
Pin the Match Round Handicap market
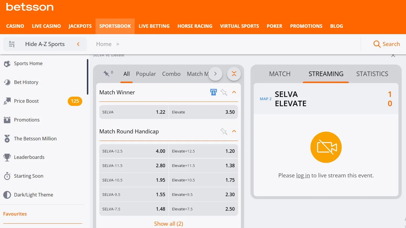point(224,131)
